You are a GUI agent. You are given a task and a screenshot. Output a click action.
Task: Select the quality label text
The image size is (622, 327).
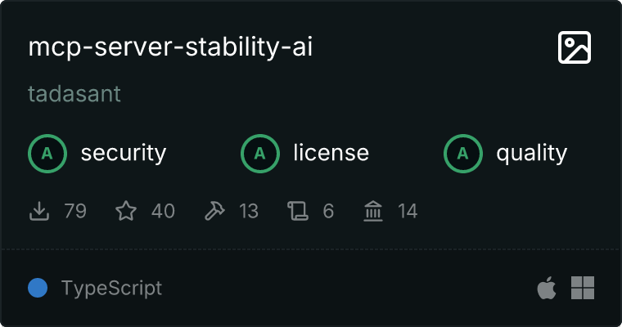coord(531,153)
